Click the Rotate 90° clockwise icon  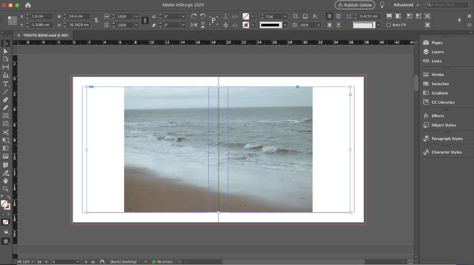pyautogui.click(x=193, y=16)
